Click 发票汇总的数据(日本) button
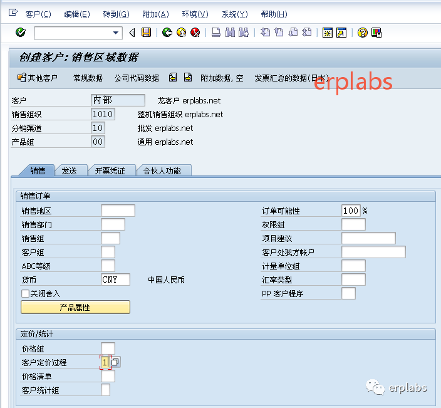The height and width of the screenshot is (408, 441). click(x=291, y=78)
